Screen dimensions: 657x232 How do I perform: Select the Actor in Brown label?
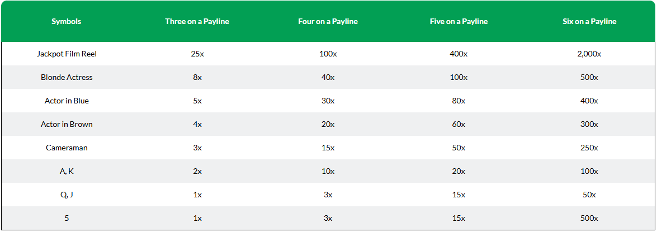[67, 124]
